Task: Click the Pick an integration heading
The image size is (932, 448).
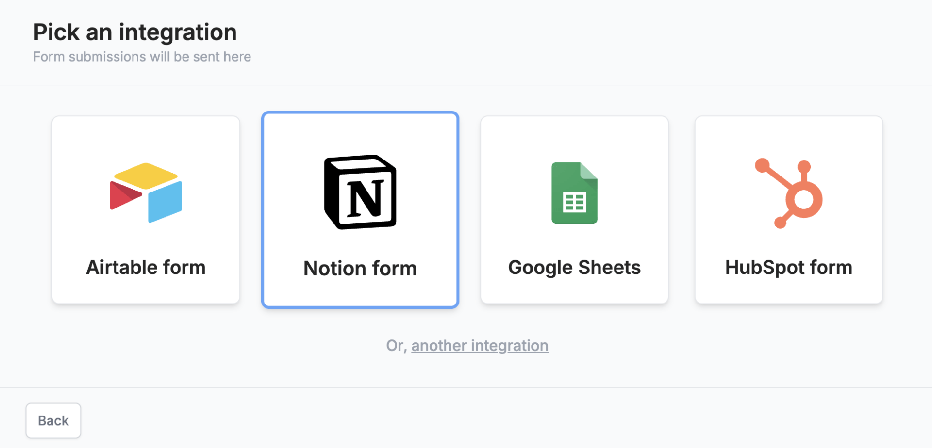Action: coord(134,32)
